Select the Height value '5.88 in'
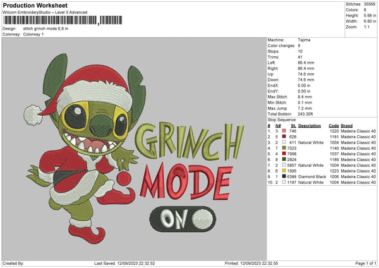The image size is (379, 268). point(370,15)
